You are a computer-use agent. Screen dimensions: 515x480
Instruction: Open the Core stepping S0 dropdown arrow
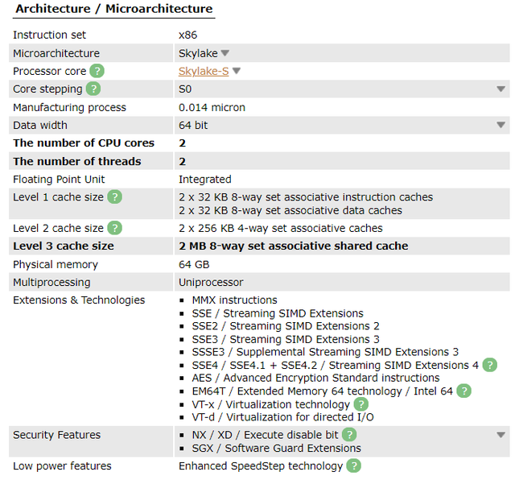click(x=501, y=89)
